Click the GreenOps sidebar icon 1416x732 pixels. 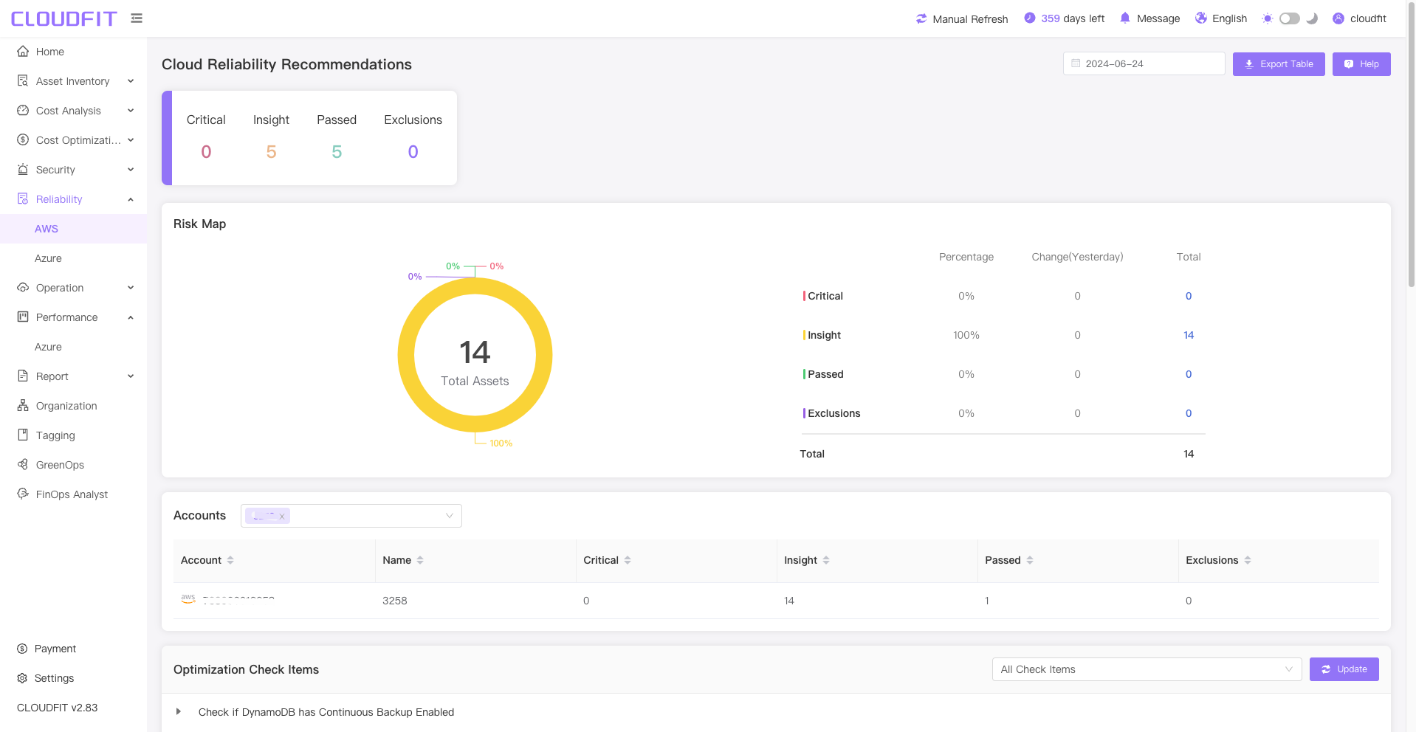tap(23, 465)
